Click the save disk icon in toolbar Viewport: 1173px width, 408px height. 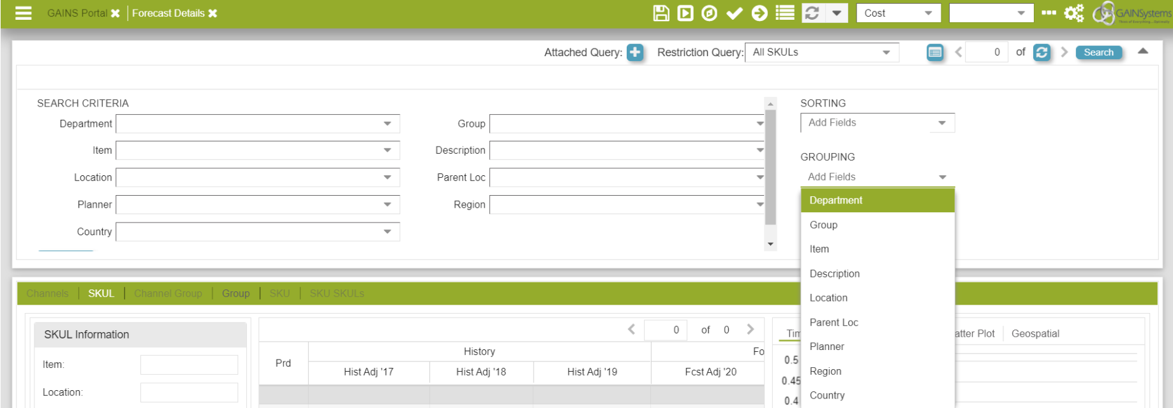661,13
